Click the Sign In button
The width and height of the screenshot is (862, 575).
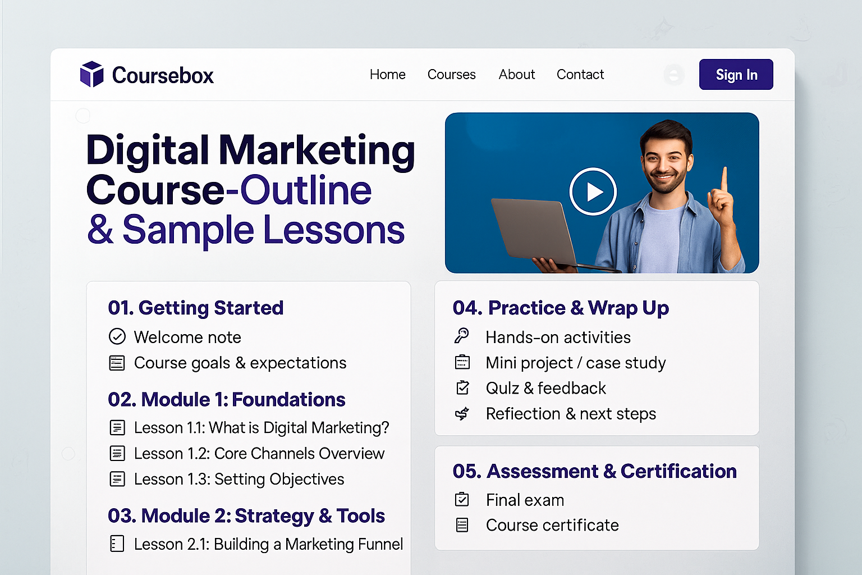(x=736, y=74)
